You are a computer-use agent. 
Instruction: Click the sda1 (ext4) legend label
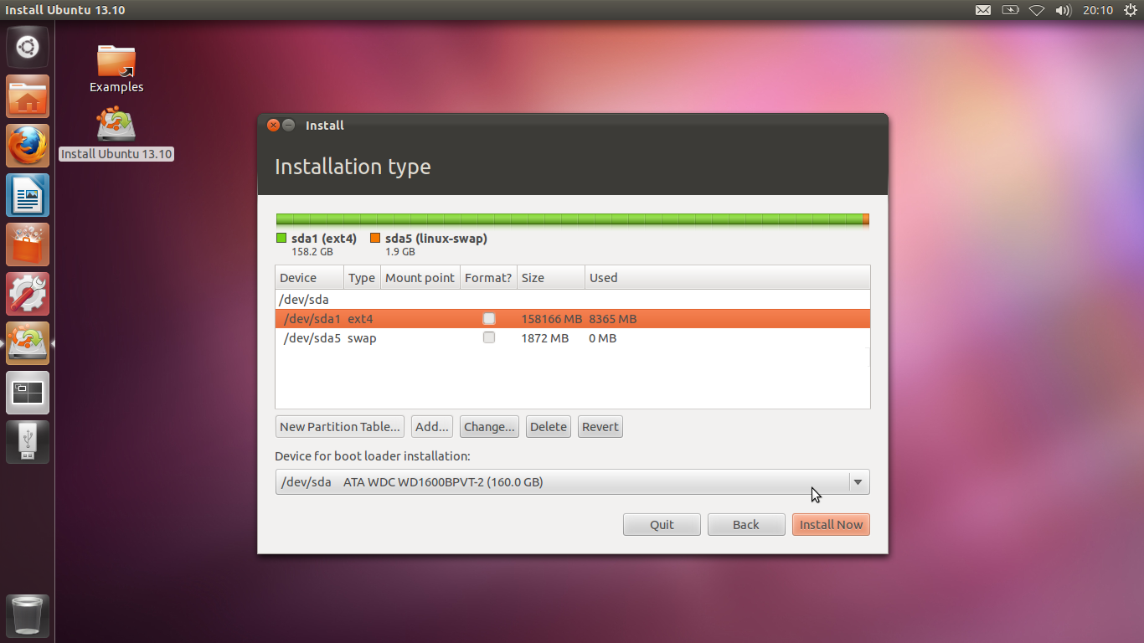click(x=324, y=239)
